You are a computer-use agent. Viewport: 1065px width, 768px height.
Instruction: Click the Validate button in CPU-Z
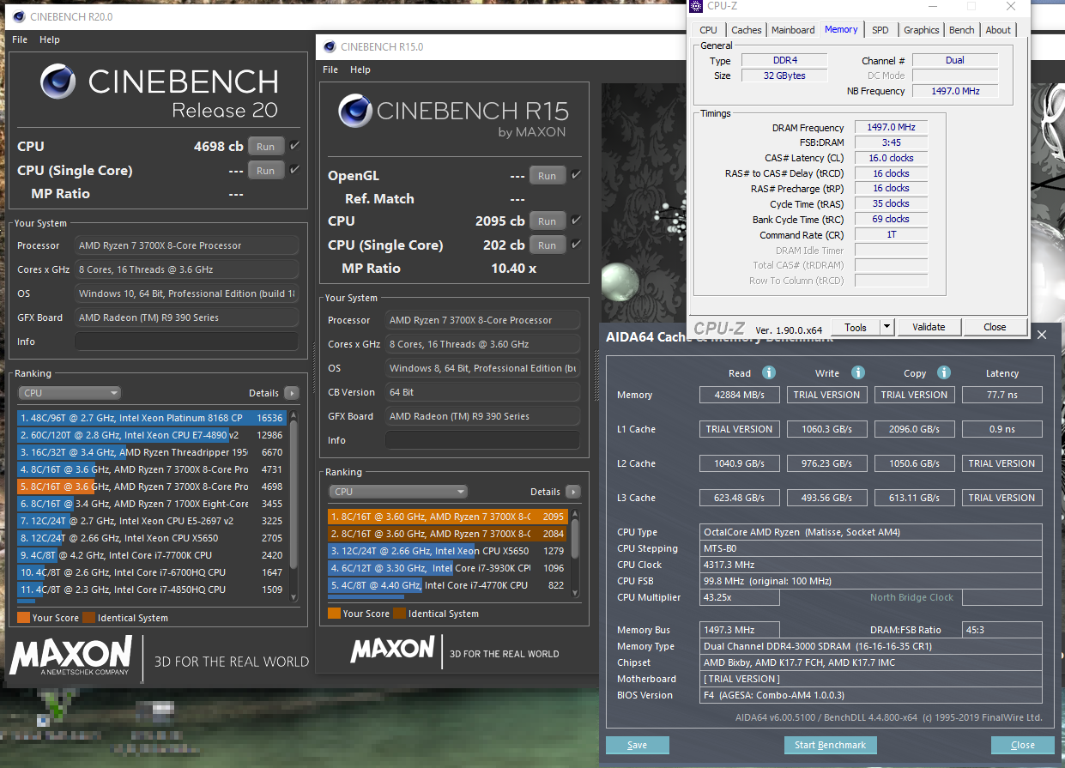[929, 327]
